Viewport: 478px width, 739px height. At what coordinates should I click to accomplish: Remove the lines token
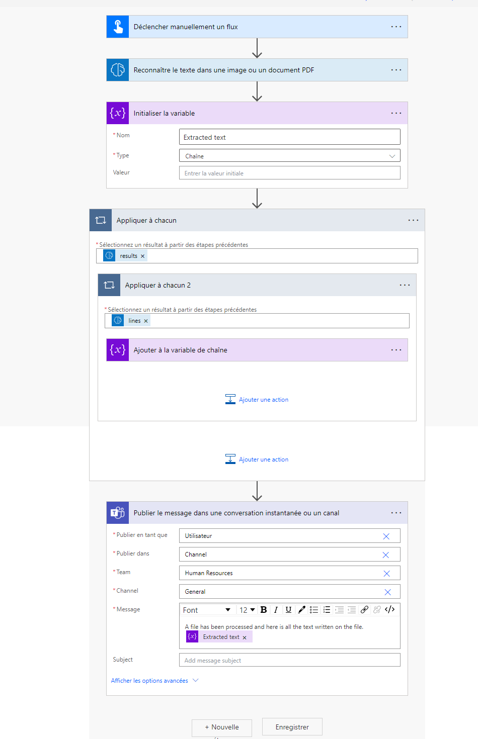click(146, 321)
